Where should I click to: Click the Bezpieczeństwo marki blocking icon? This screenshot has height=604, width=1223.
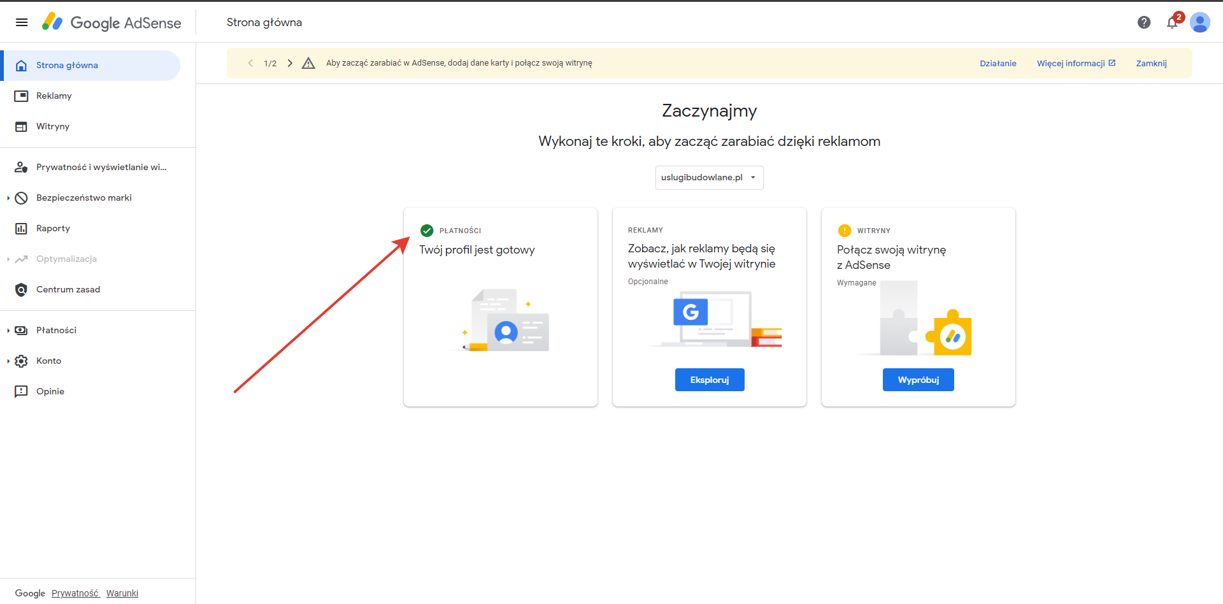[21, 198]
